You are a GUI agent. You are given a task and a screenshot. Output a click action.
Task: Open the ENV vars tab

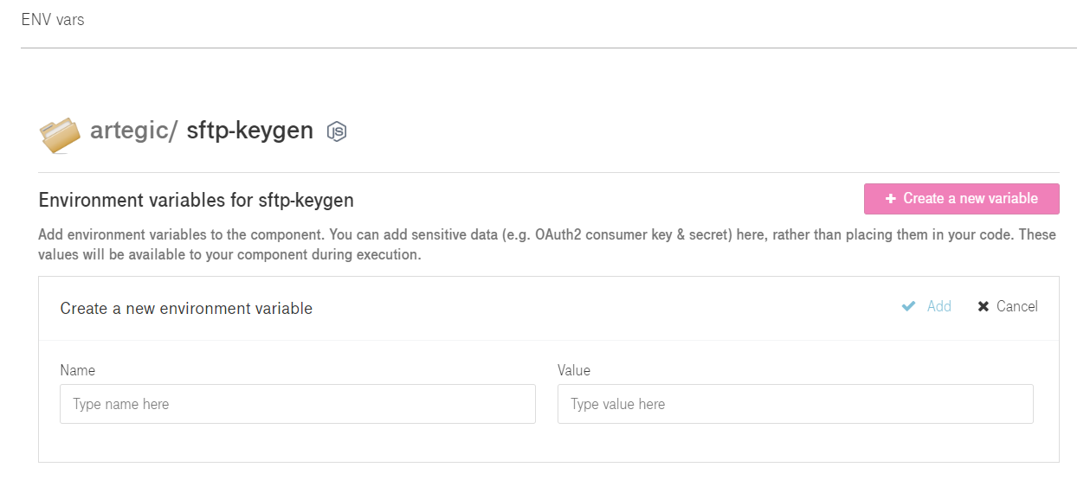click(x=53, y=19)
